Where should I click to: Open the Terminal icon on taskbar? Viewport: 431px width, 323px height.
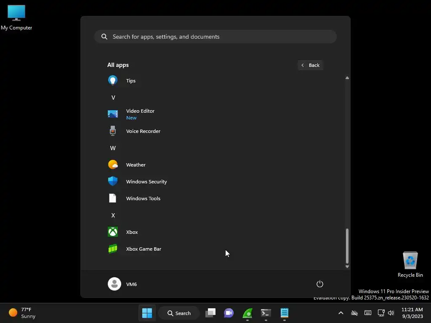(x=266, y=313)
